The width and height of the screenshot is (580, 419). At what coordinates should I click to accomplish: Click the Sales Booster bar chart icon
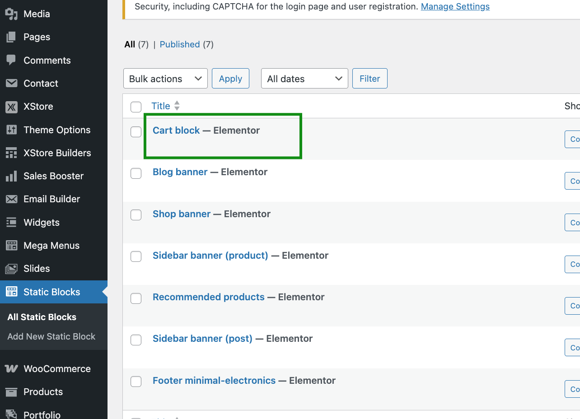tap(11, 176)
